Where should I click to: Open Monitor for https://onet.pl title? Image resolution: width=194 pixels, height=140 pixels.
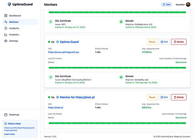tap(77, 97)
